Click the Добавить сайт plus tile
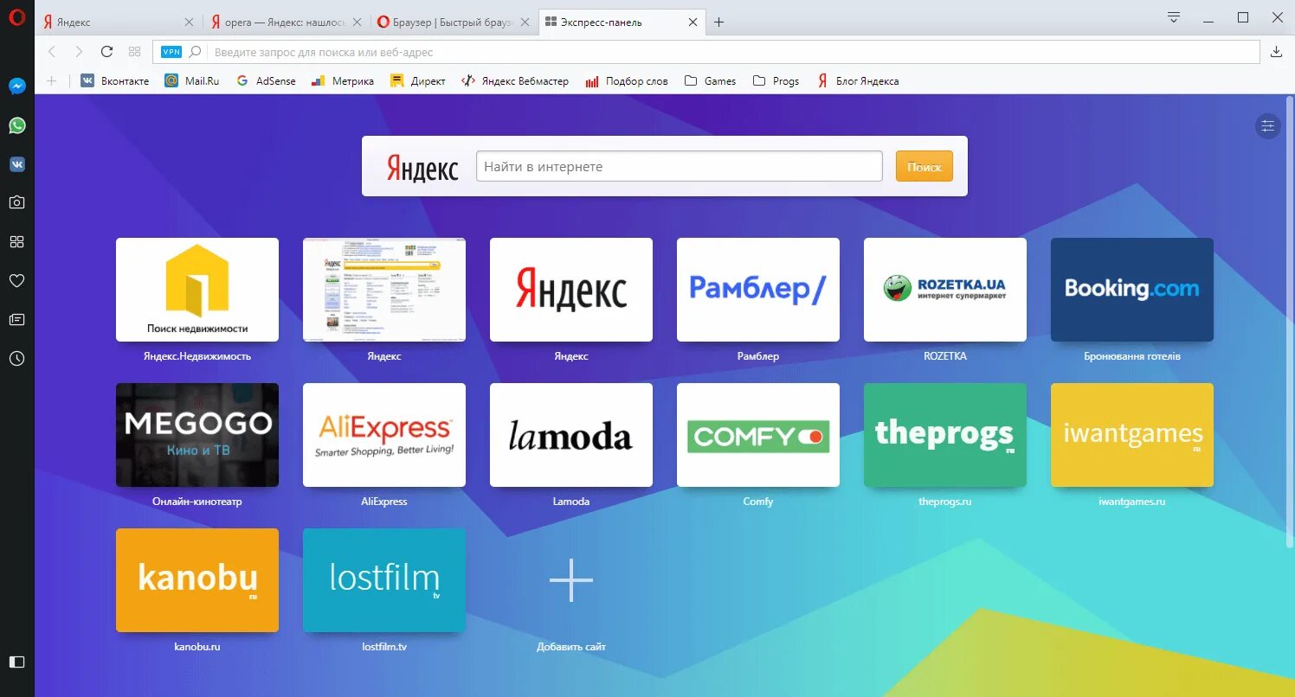This screenshot has height=697, width=1295. (571, 580)
